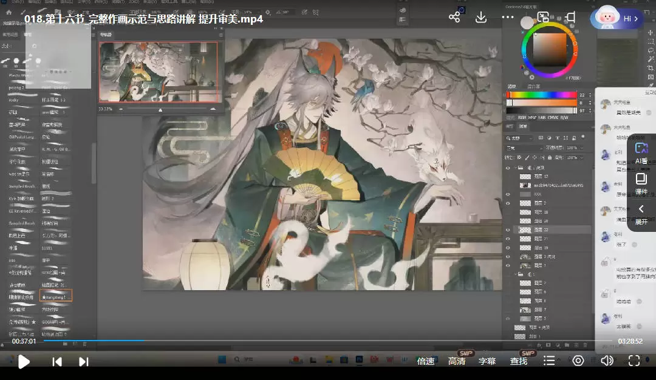
Task: Open the AI看 assistant feature
Action: pos(641,154)
